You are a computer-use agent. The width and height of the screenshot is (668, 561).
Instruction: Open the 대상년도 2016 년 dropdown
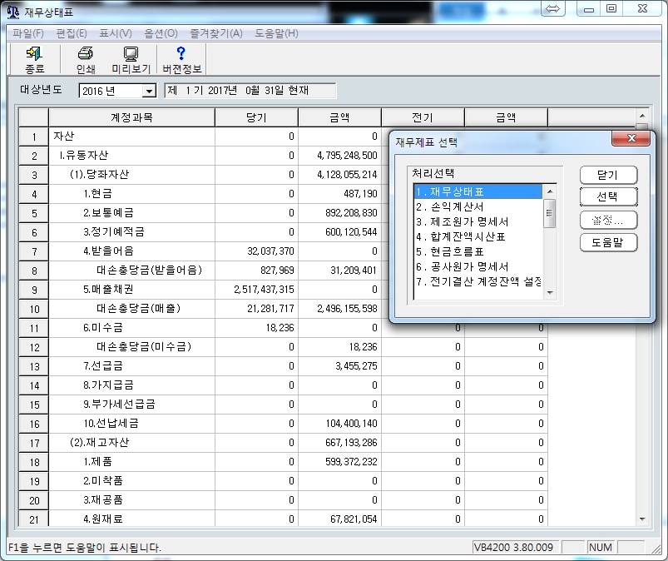tap(149, 91)
